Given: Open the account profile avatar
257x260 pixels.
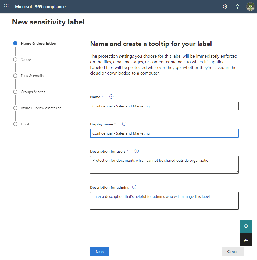Looking at the screenshot, I should pos(250,6).
